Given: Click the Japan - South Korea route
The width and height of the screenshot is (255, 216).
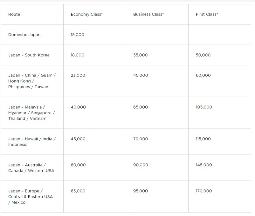Looking at the screenshot, I should (x=29, y=55).
